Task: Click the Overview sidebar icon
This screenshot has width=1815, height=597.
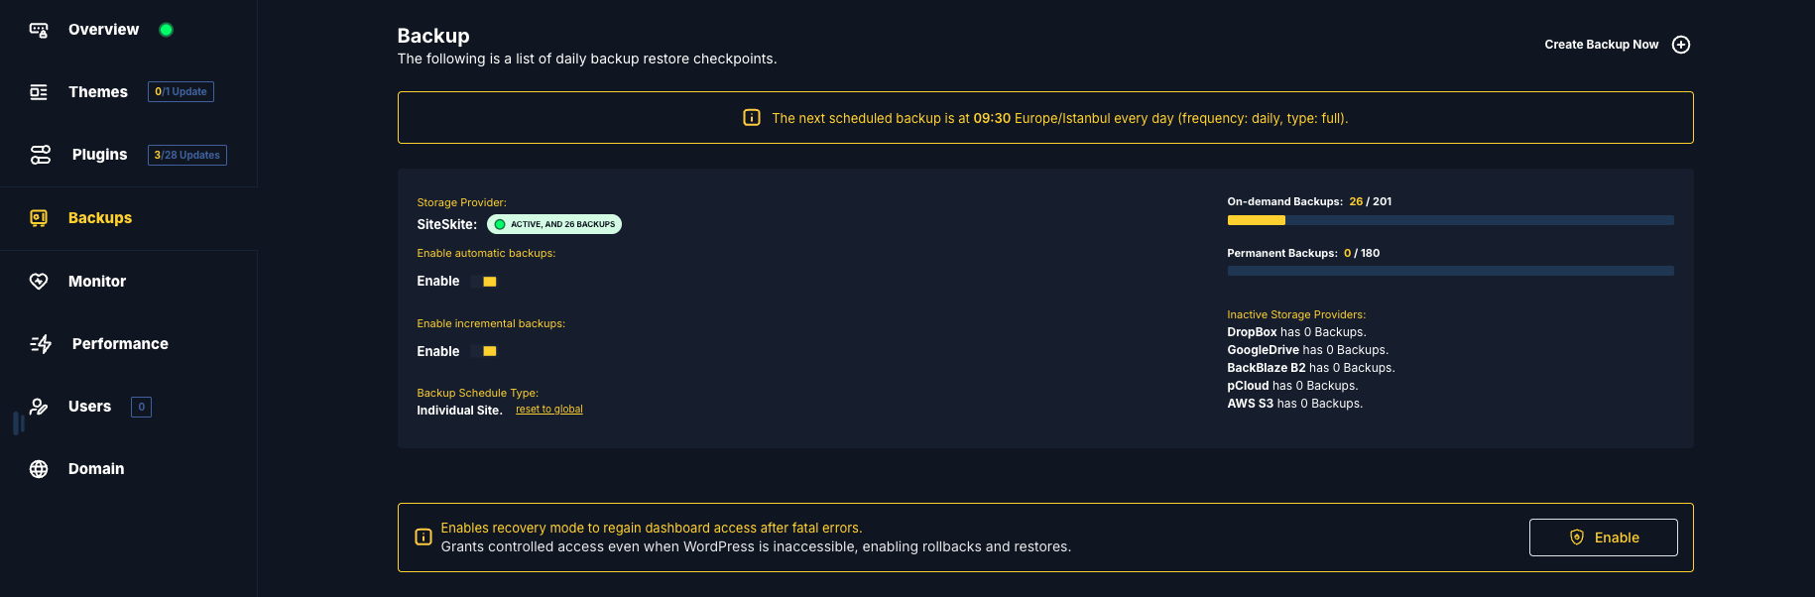Action: click(x=39, y=30)
